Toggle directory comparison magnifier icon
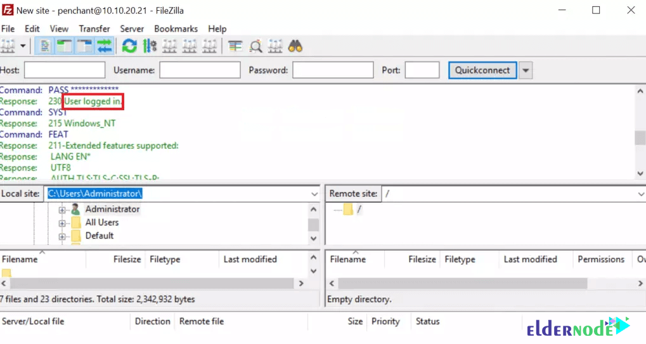646x344 pixels. [x=255, y=46]
